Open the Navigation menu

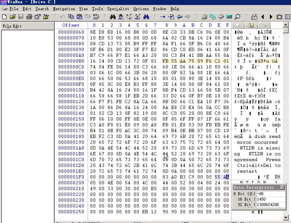click(x=64, y=9)
